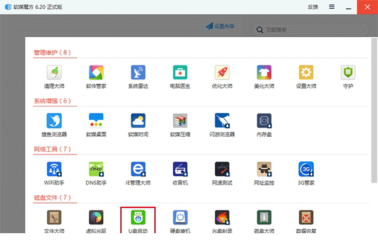This screenshot has width=378, height=242.
Task: Open 设置向导 setup wizard
Action: pos(220,26)
